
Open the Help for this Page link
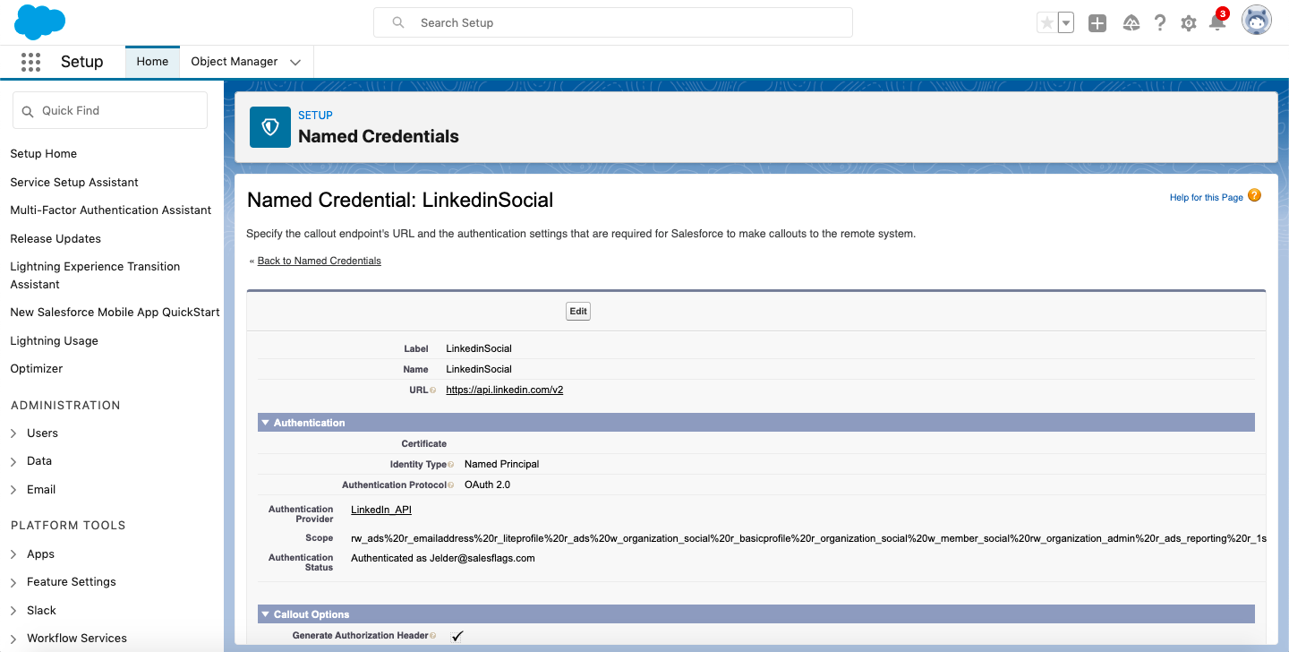1207,198
